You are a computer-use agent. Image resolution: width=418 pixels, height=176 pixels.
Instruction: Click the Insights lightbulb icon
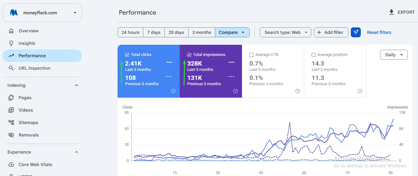click(x=11, y=43)
